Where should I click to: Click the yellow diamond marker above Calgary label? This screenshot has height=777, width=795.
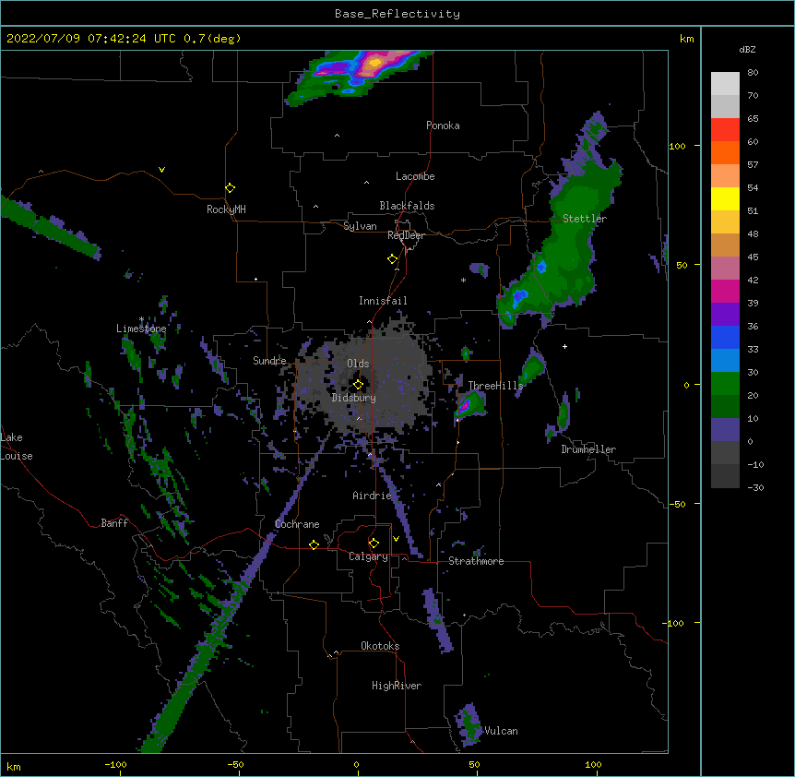tap(374, 544)
